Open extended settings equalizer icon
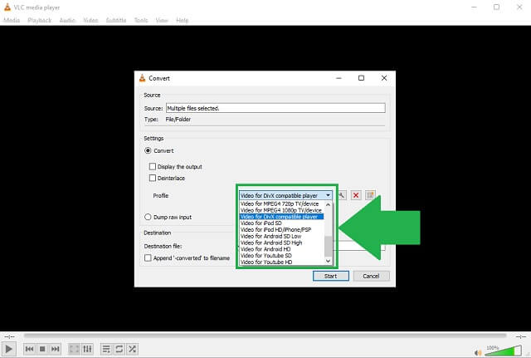Image resolution: width=531 pixels, height=358 pixels. [87, 349]
